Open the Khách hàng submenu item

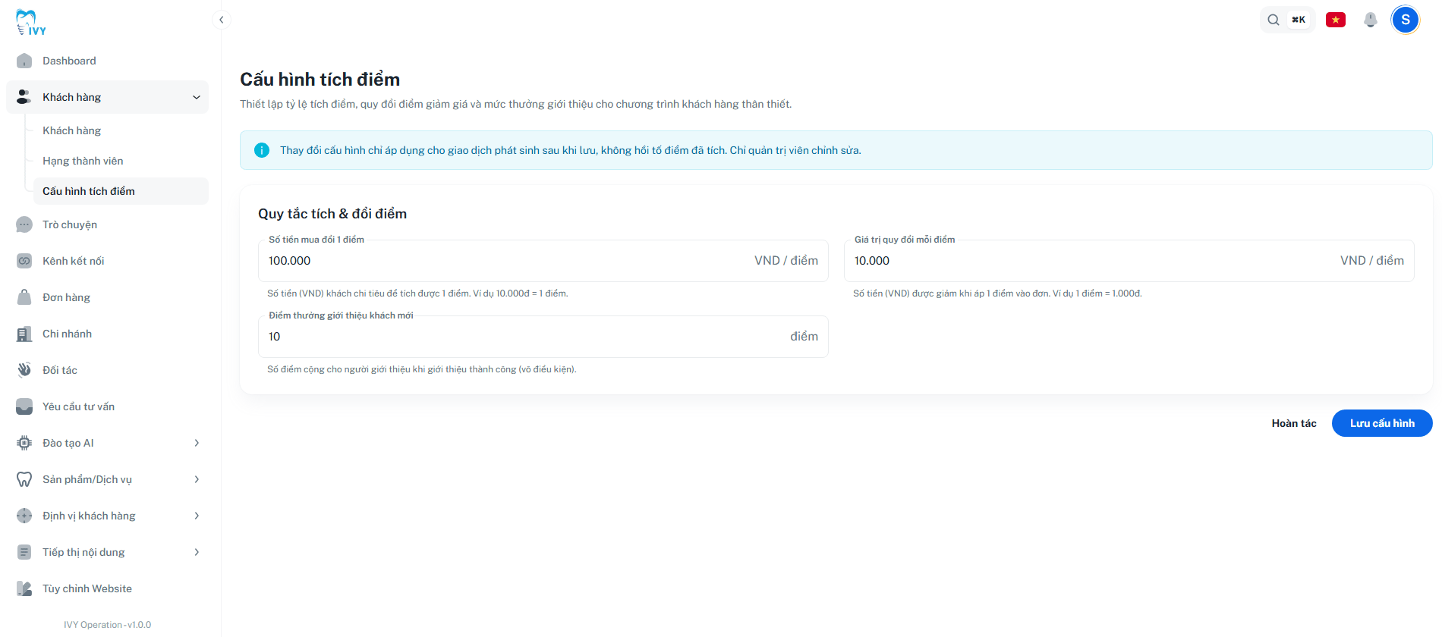point(121,130)
